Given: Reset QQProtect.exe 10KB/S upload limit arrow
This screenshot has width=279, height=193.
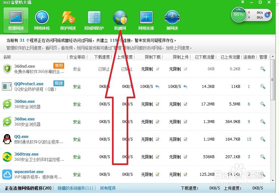Looking at the screenshot, I should [x=185, y=87].
